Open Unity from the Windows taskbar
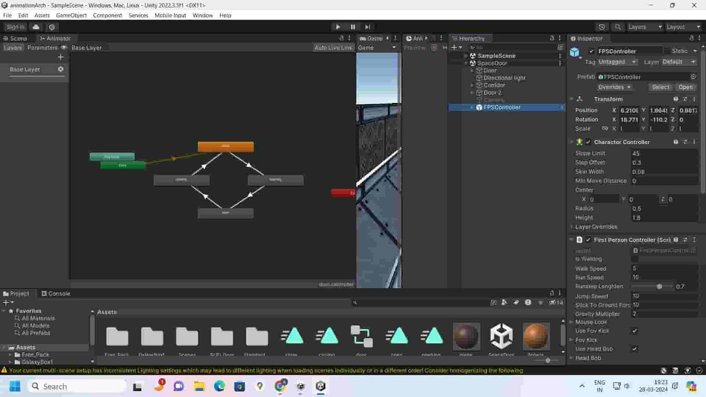706x397 pixels. [320, 386]
